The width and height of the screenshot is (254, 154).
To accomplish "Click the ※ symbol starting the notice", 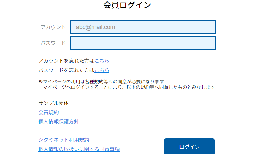I will tap(40, 82).
